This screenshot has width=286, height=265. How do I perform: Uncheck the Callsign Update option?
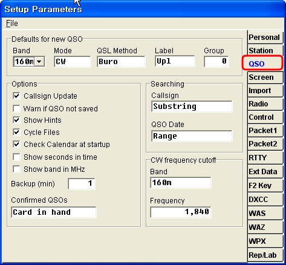point(16,96)
